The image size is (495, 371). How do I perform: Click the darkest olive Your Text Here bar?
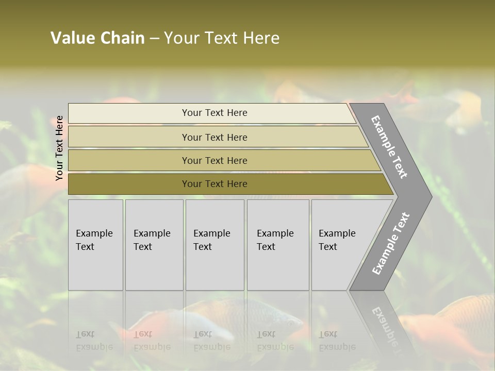click(x=231, y=184)
